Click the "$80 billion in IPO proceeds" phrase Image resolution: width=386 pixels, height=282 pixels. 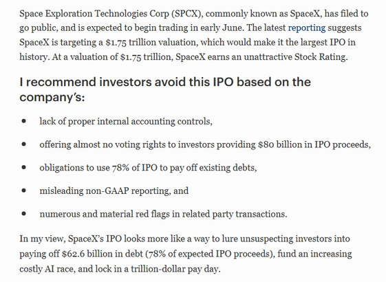[314, 144]
